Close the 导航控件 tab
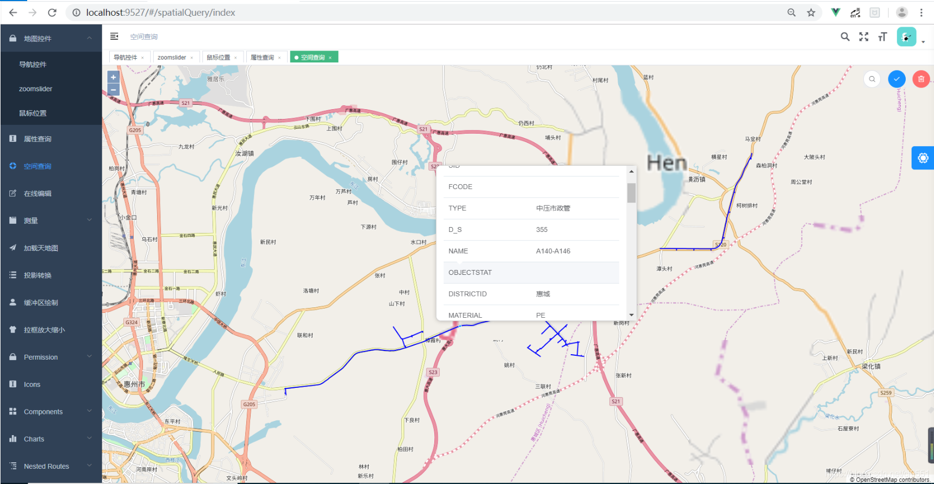This screenshot has width=934, height=484. (143, 58)
